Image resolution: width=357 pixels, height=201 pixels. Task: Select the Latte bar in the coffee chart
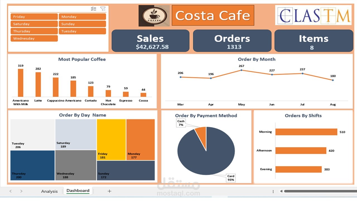point(38,85)
